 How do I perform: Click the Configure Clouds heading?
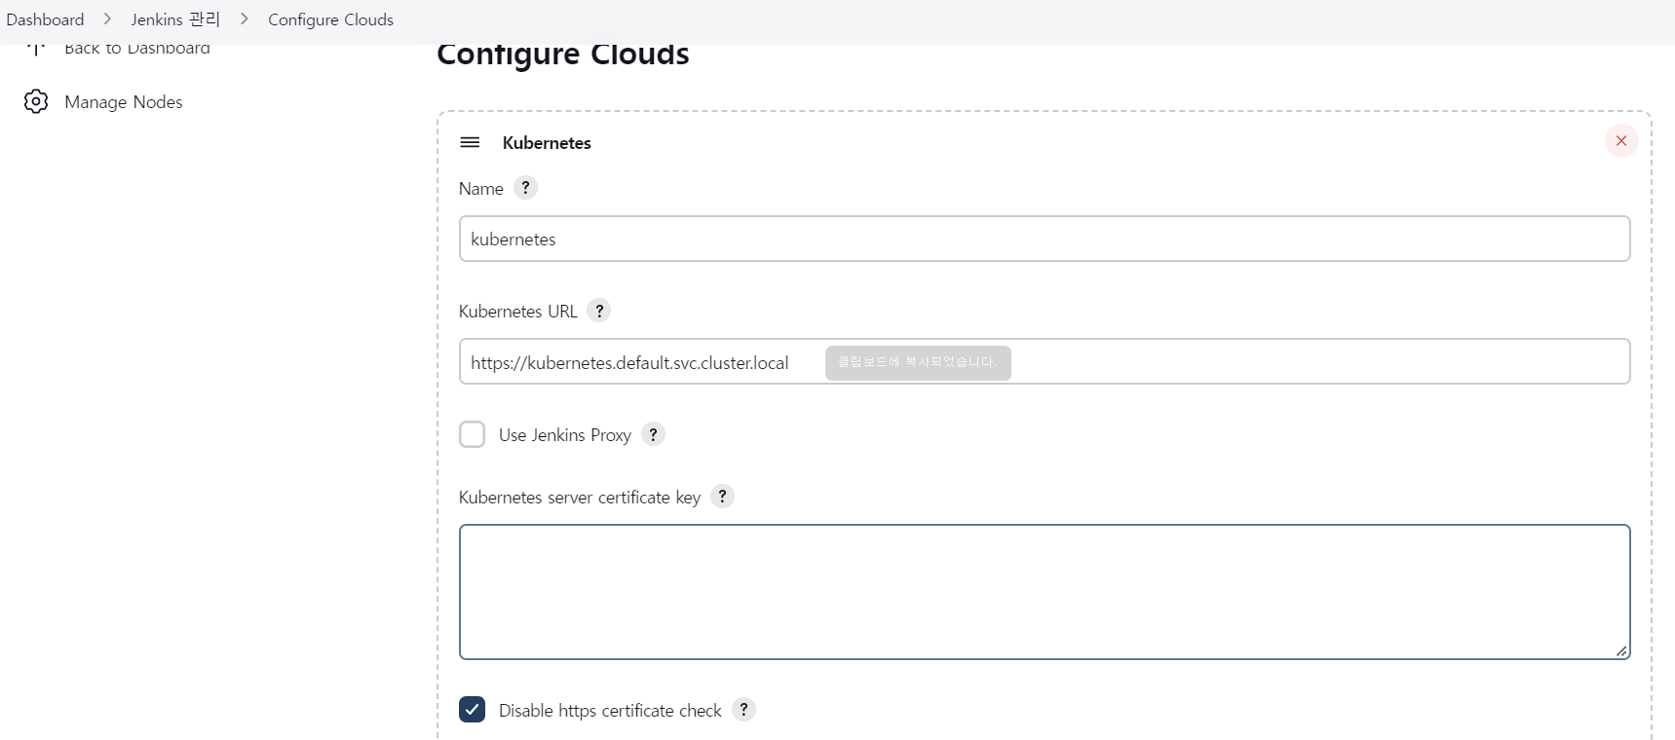click(x=563, y=55)
